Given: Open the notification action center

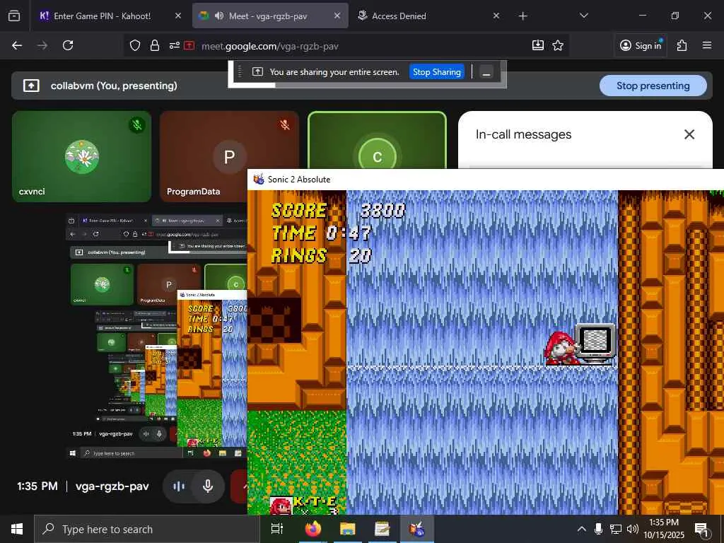Looking at the screenshot, I should click(702, 529).
